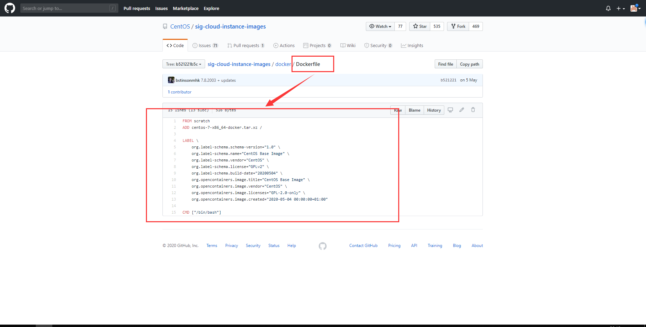This screenshot has width=646, height=327.
Task: Star the sig-cloud-instance-images repository
Action: pos(420,26)
